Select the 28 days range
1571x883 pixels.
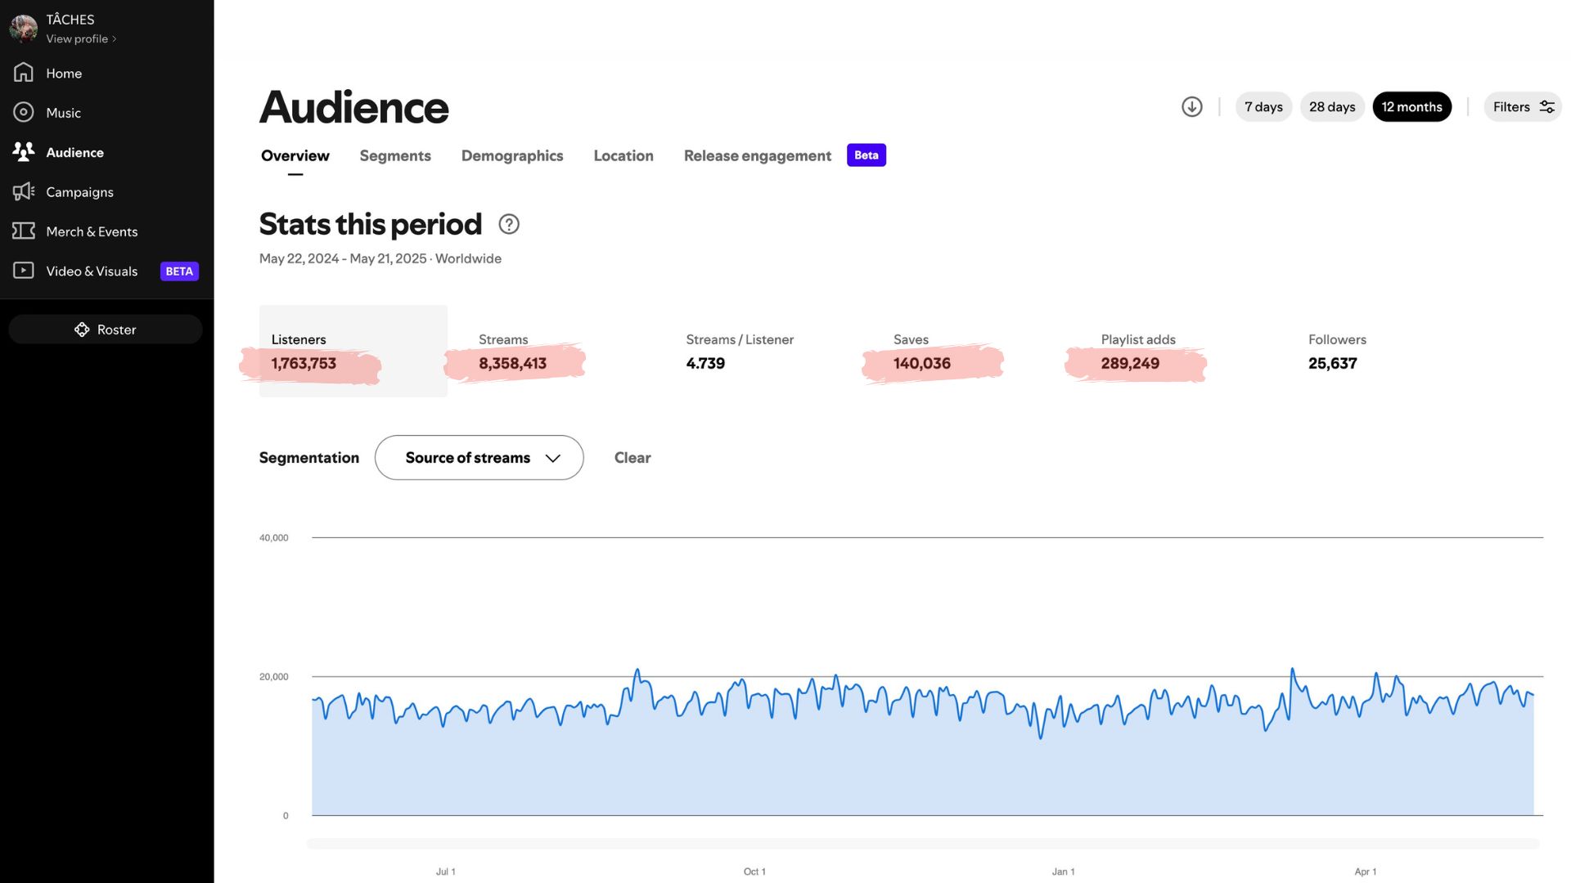[x=1331, y=107]
